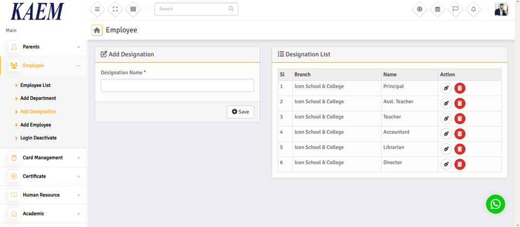
Task: Open the grid apps icon in top bar
Action: 133,9
